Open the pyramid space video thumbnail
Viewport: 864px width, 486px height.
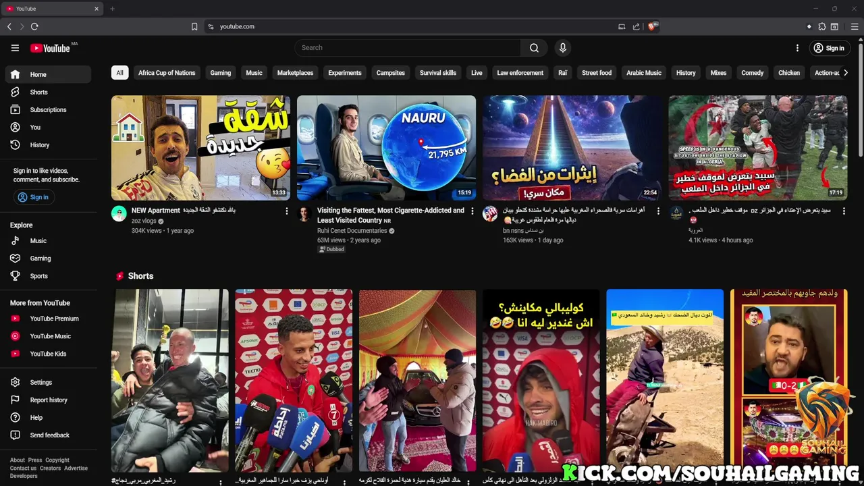pos(572,148)
